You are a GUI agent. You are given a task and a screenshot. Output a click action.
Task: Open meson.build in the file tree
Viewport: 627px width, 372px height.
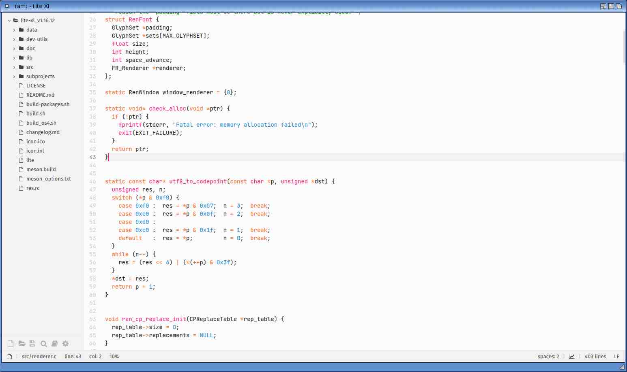pyautogui.click(x=41, y=170)
